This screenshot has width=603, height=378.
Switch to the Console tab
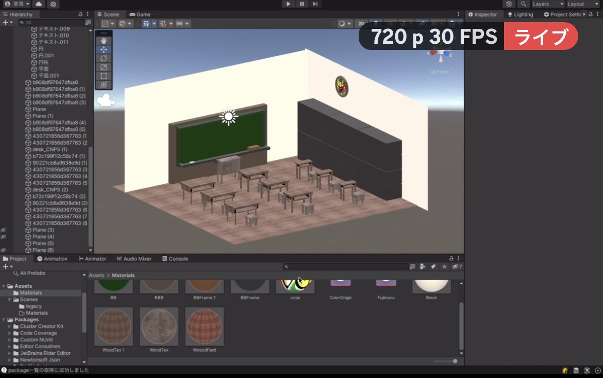175,259
